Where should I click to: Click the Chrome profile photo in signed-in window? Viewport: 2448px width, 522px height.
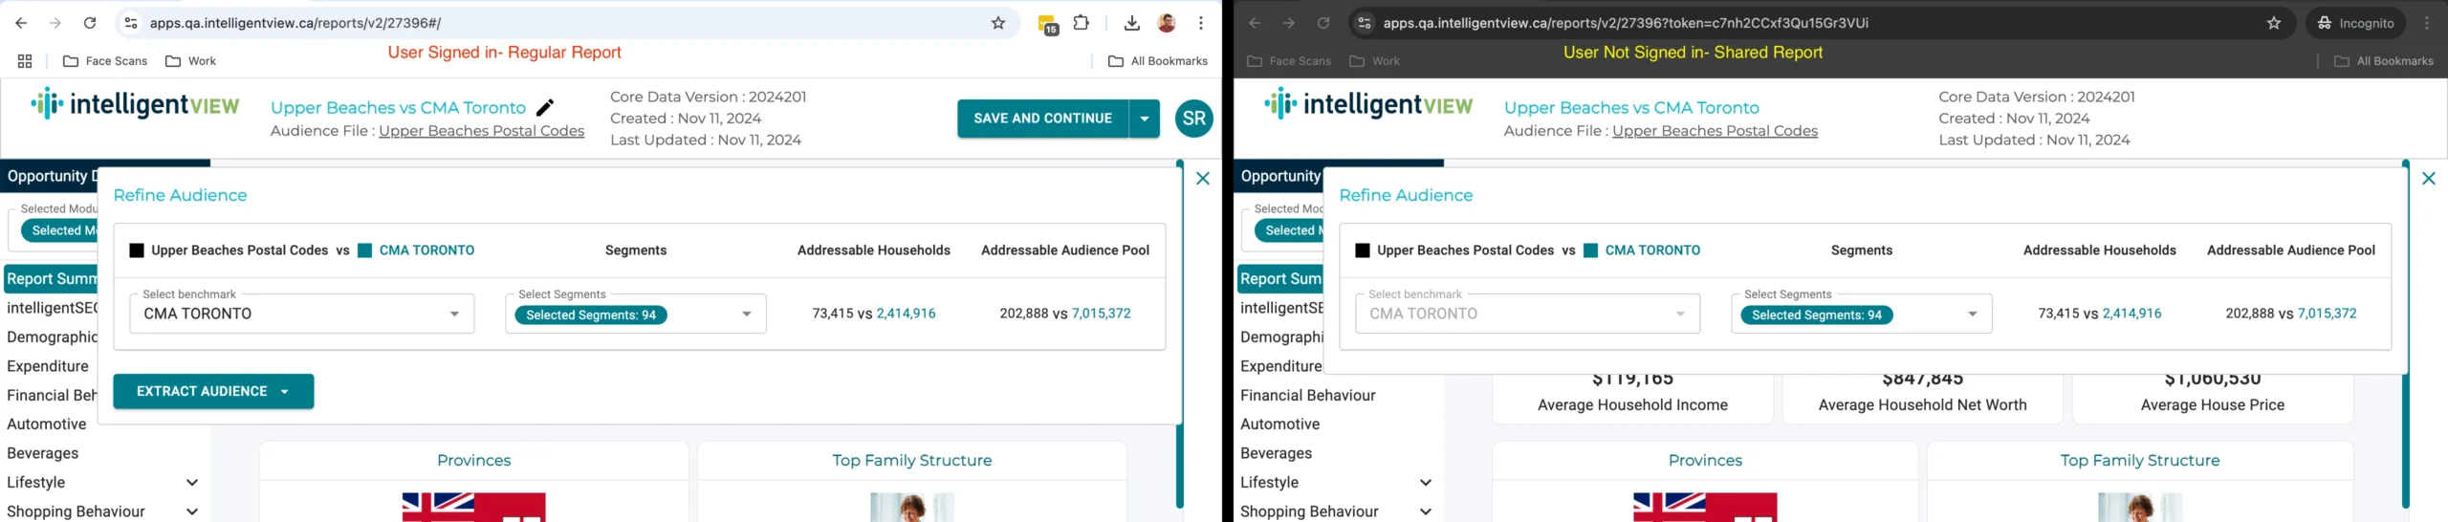click(x=1167, y=23)
